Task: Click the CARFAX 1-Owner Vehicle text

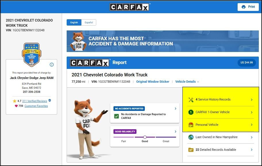Action: [213, 112]
